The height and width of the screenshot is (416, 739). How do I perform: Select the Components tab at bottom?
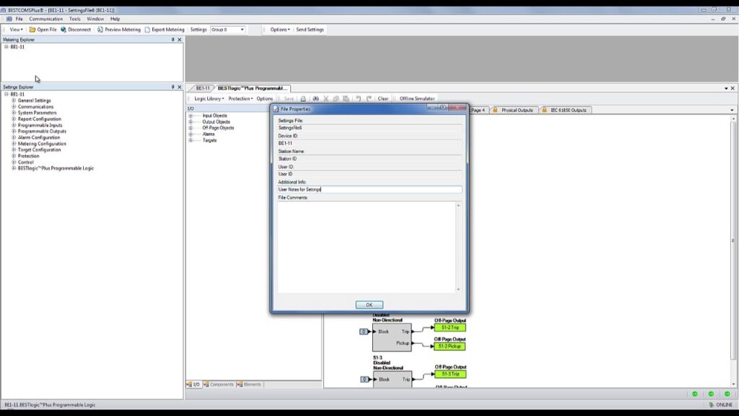click(x=221, y=384)
